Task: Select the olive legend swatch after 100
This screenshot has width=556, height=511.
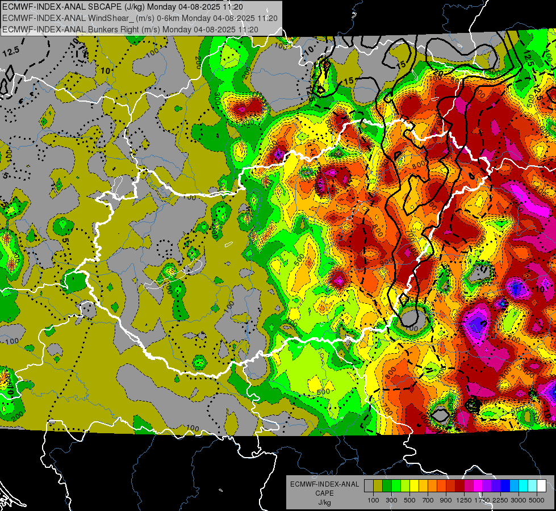Action: 378,486
